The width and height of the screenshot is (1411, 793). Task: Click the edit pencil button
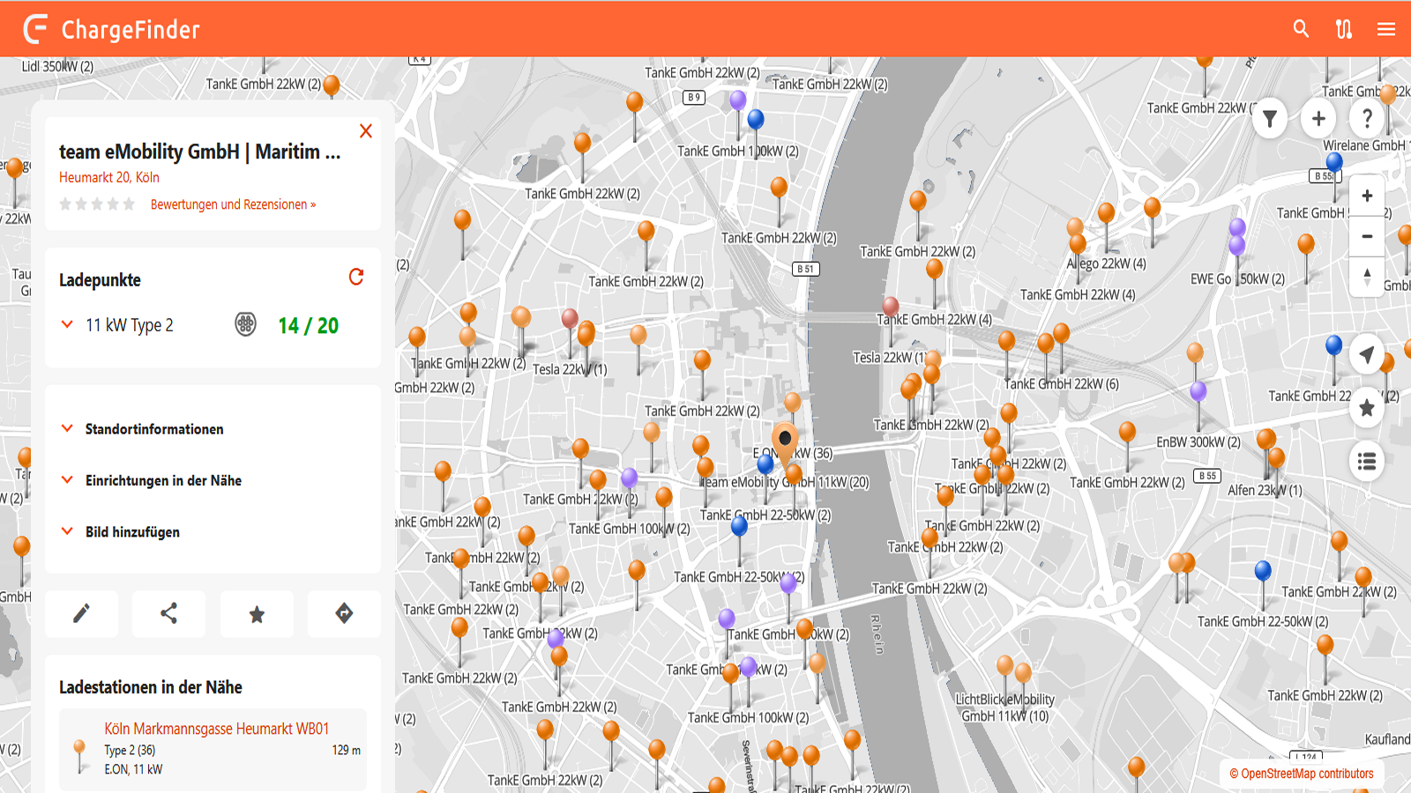tap(81, 613)
